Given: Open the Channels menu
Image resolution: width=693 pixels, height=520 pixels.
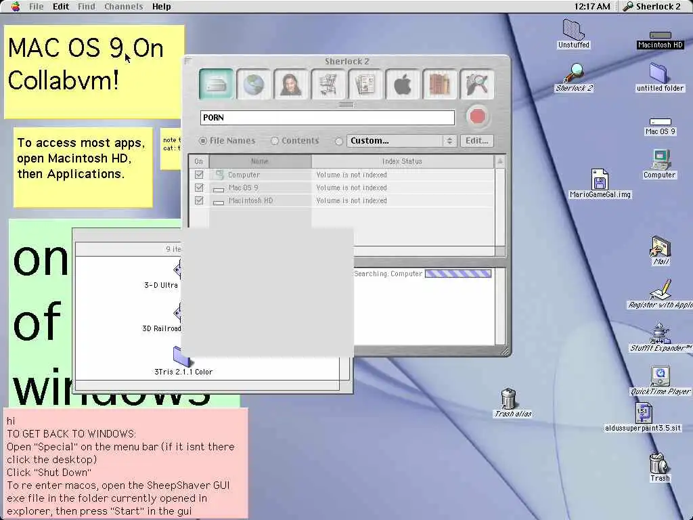Looking at the screenshot, I should (x=124, y=6).
